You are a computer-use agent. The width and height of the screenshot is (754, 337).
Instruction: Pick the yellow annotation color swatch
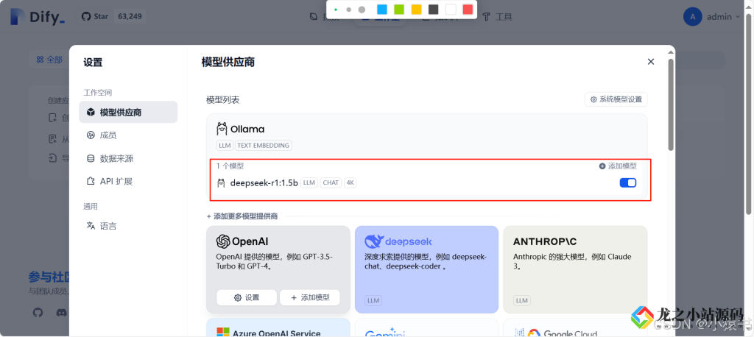pos(417,10)
